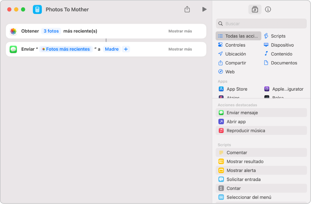Click the Reproducir música red note icon
The height and width of the screenshot is (204, 311).
coord(221,131)
